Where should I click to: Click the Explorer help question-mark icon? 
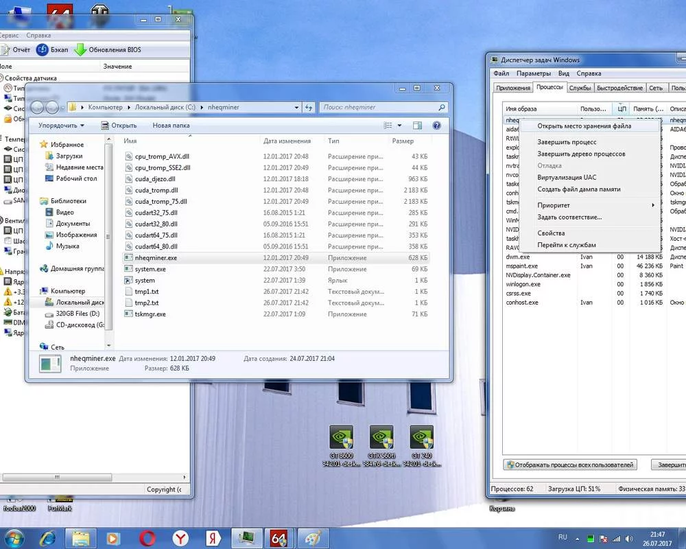coord(436,126)
